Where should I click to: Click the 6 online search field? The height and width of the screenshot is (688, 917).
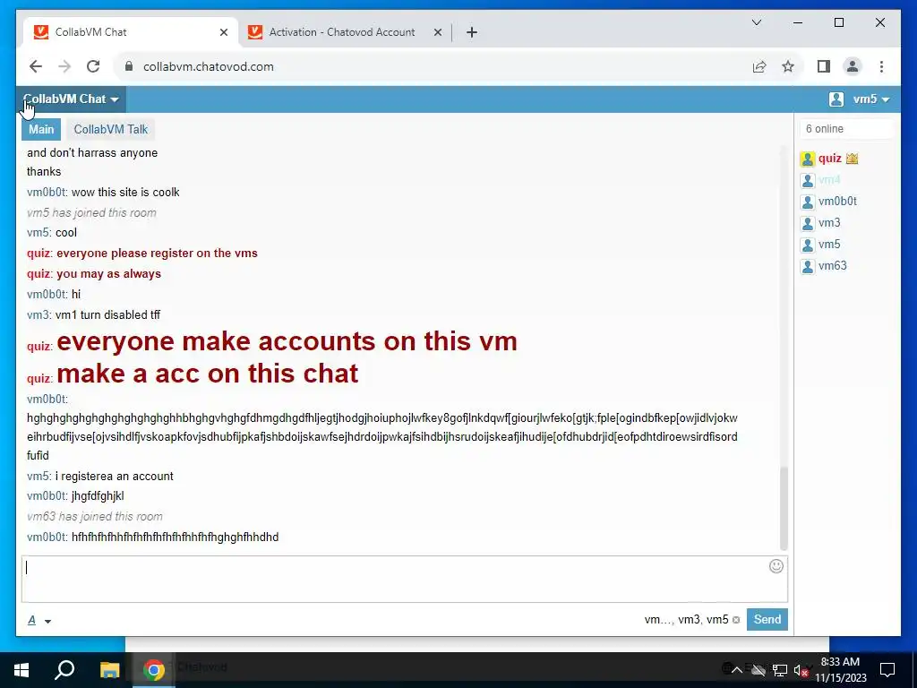[x=846, y=129]
